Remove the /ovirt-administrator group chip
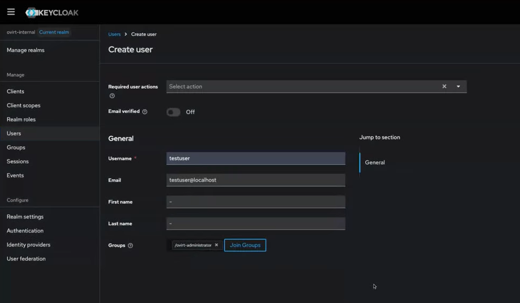 [x=216, y=245]
